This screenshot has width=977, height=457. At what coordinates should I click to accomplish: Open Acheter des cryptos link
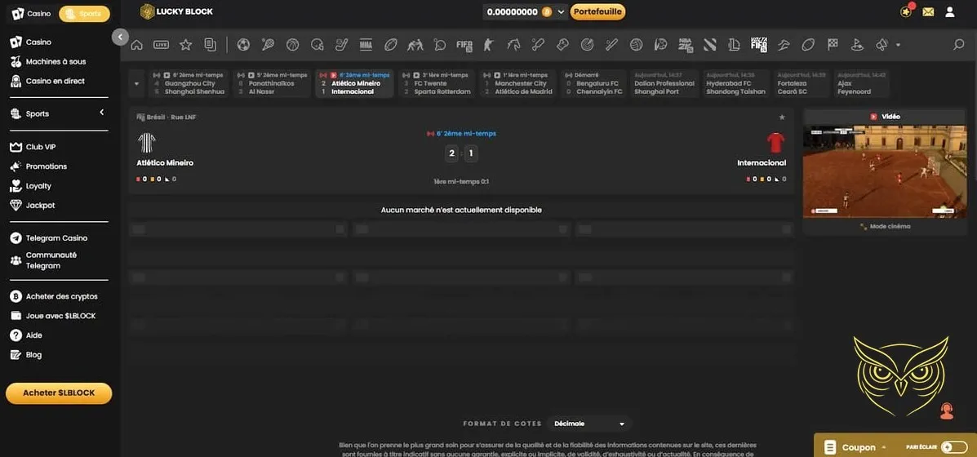point(54,296)
